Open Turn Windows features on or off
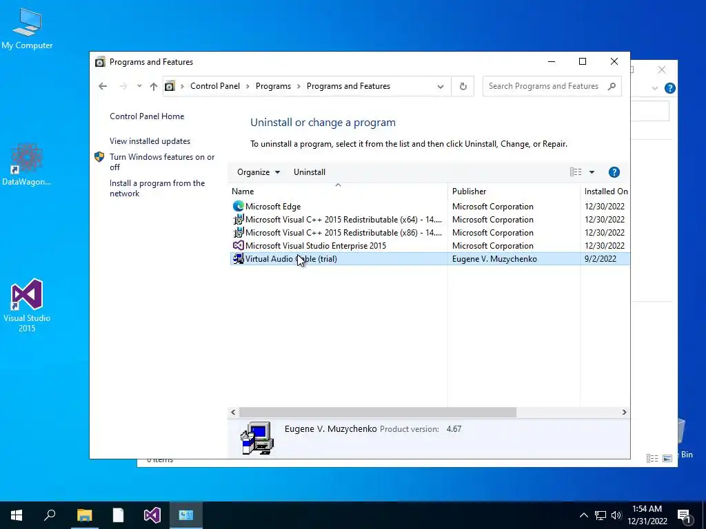Image resolution: width=706 pixels, height=529 pixels. click(x=162, y=162)
